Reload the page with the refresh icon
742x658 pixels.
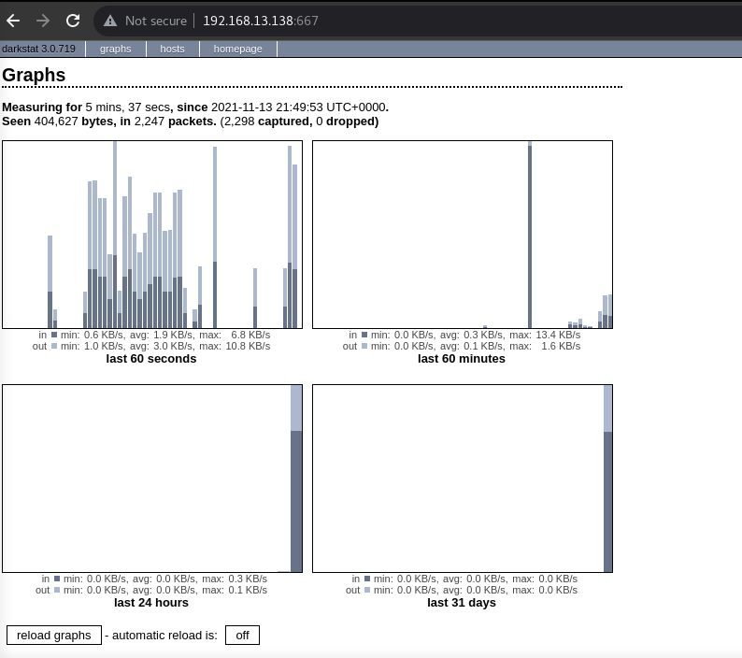pos(73,21)
